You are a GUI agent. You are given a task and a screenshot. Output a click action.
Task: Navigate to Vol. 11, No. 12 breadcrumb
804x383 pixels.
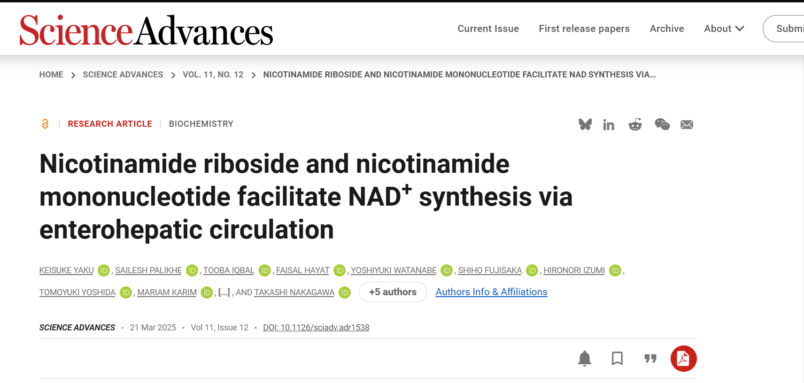(213, 75)
